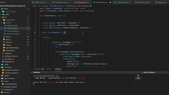The image size is (169, 95).
Task: Click the EditProduct component name on line 4
Action: [50, 16]
